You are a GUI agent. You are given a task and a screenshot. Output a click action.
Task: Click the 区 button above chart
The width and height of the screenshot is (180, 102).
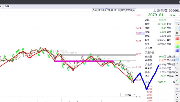click(x=119, y=10)
